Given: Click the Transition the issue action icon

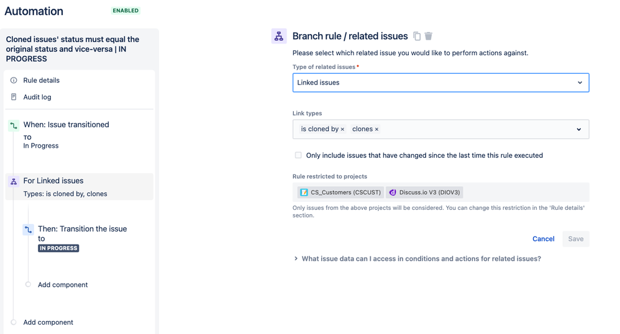Looking at the screenshot, I should [x=29, y=230].
